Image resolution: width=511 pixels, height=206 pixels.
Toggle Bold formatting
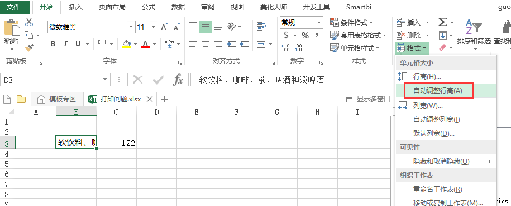pos(53,44)
